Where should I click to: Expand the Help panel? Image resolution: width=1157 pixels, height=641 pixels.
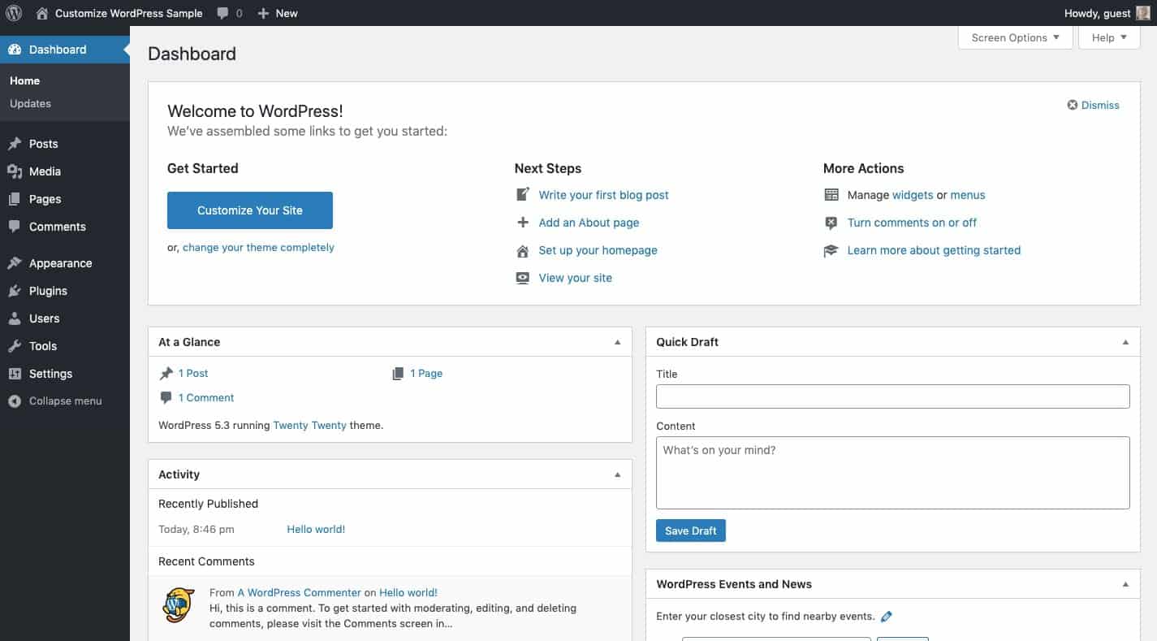1108,37
